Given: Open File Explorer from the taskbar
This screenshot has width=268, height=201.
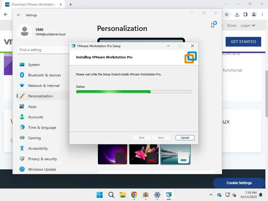Looking at the screenshot, I should 123,195.
